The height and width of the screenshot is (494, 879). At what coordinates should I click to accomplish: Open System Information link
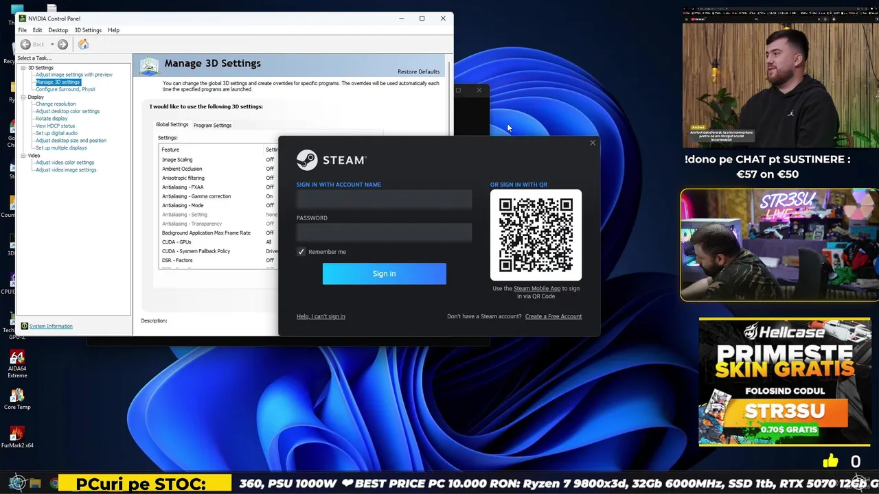pyautogui.click(x=51, y=327)
